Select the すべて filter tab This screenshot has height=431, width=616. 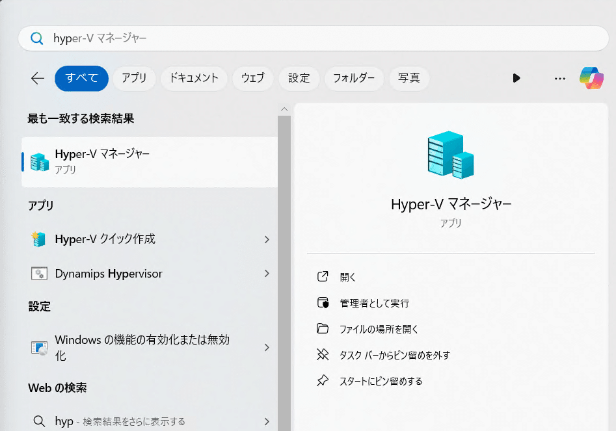coord(82,78)
